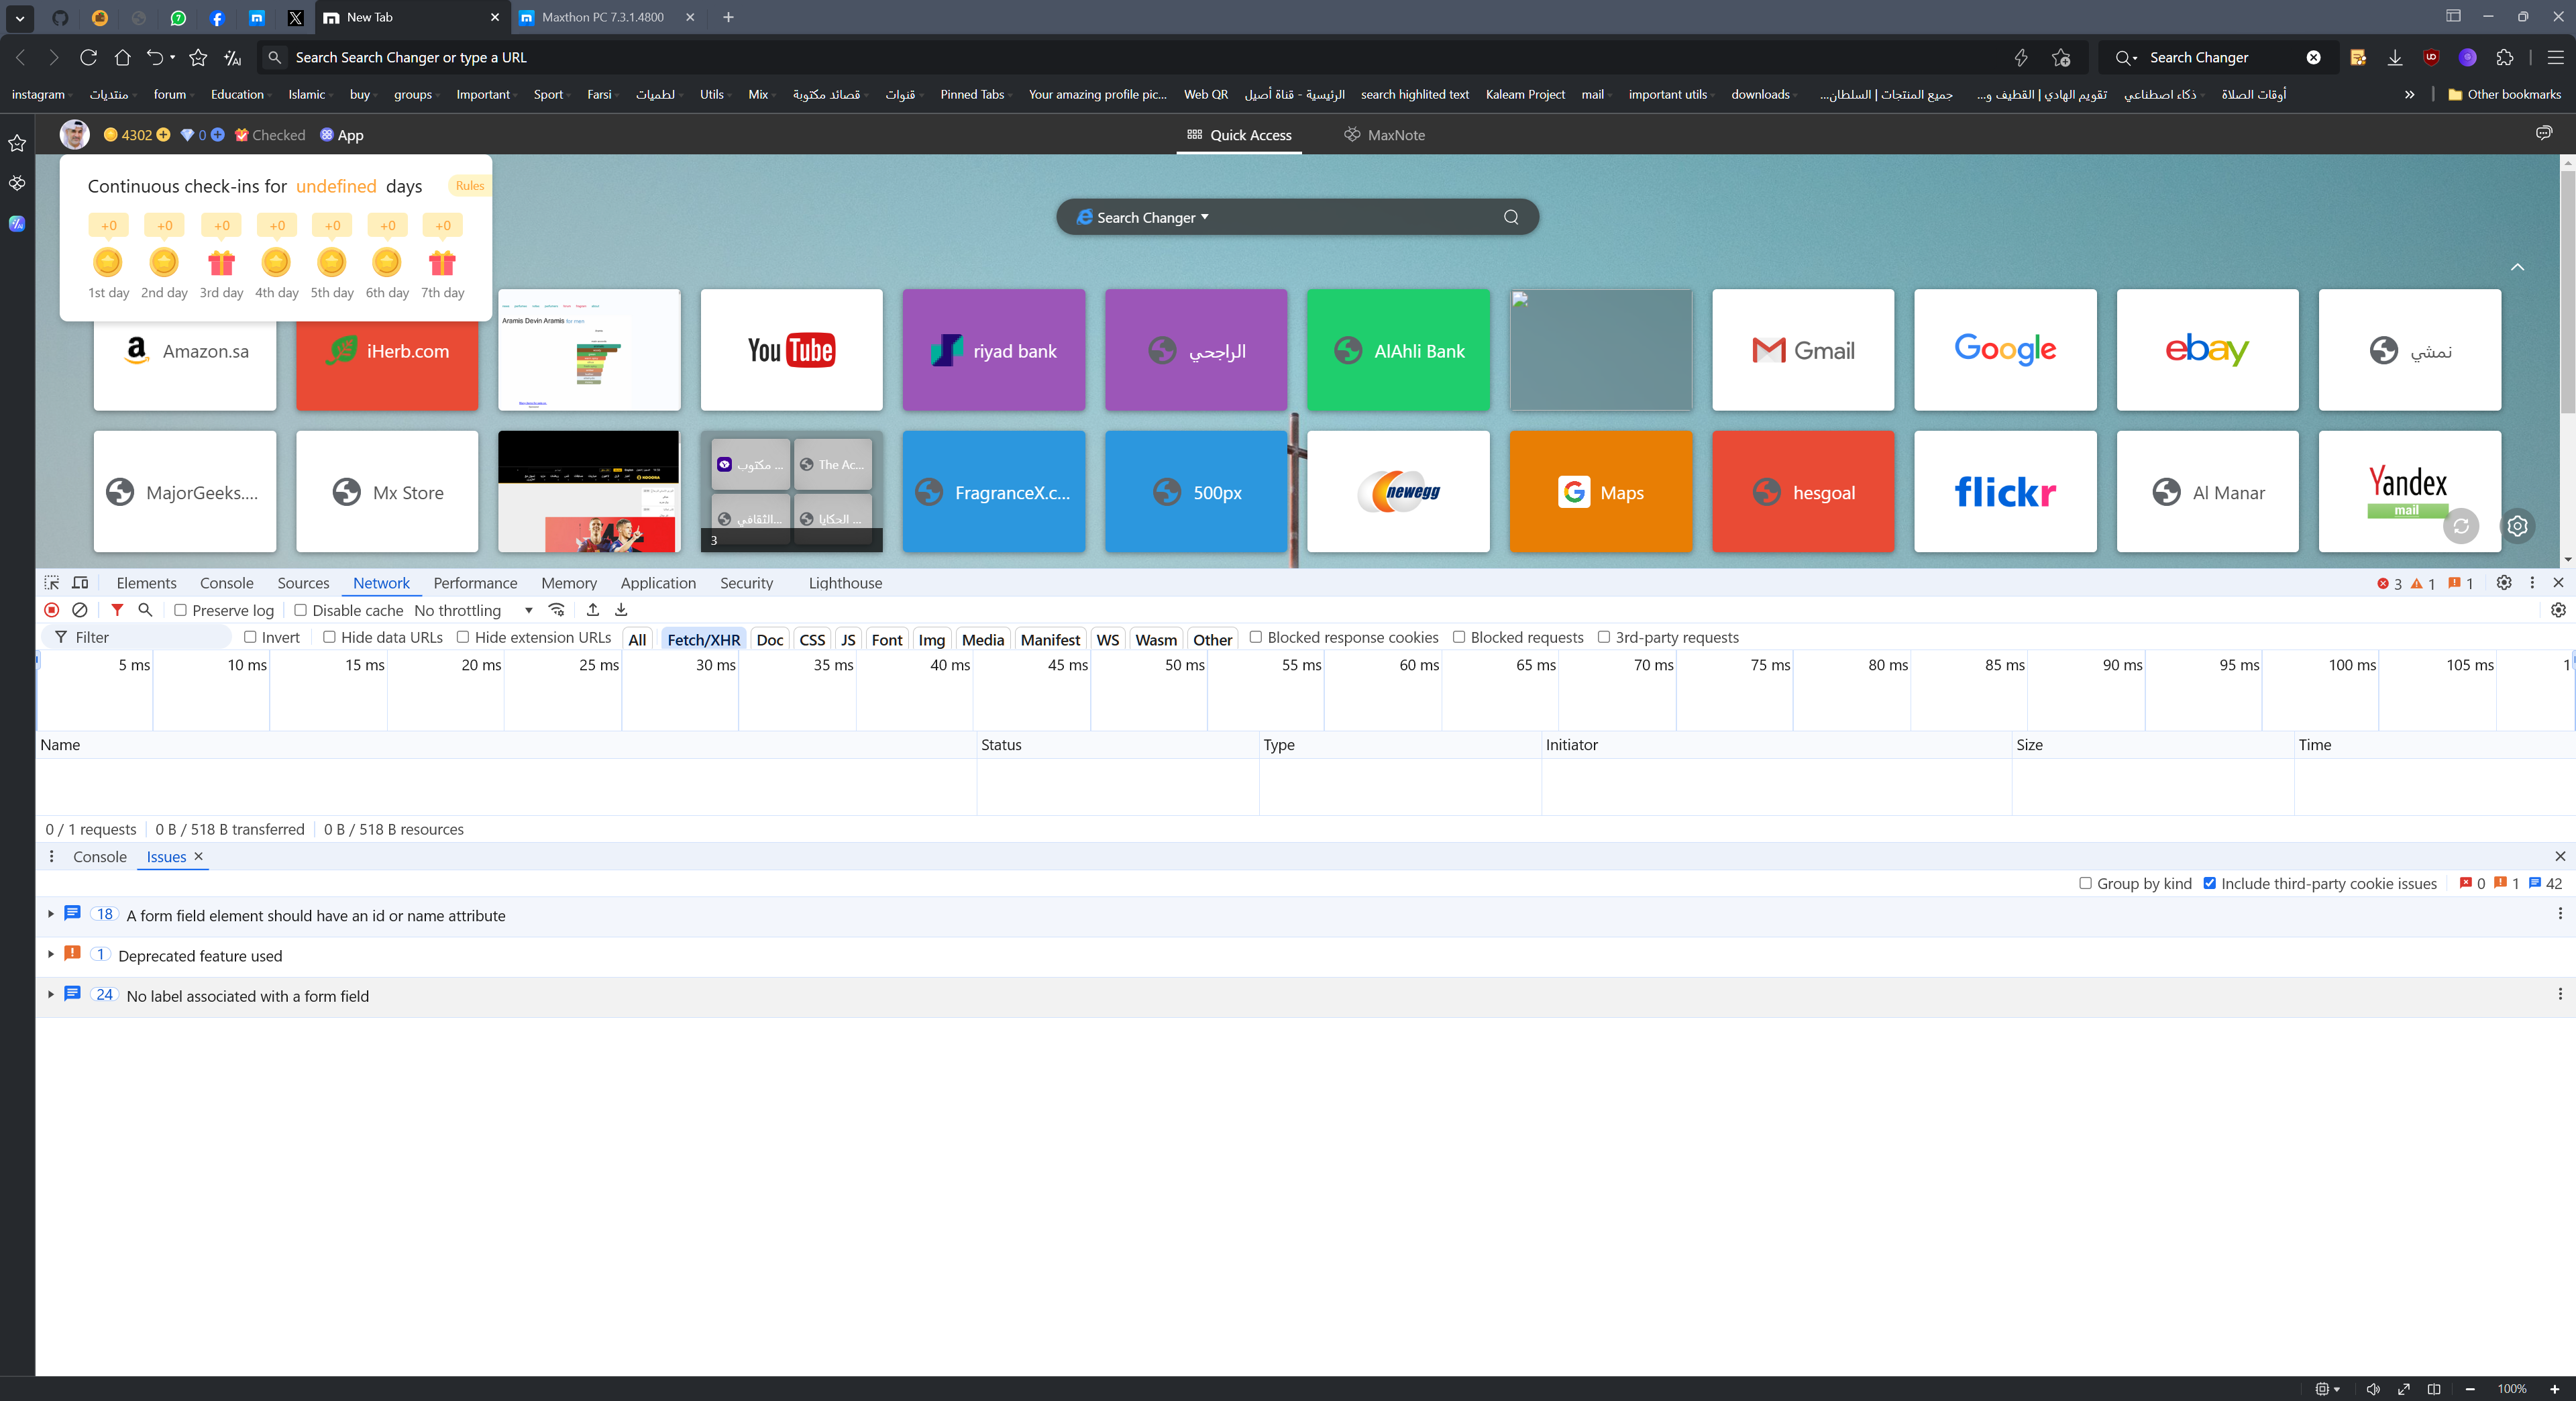Check the 3rd-party requests checkbox

pos(1604,637)
